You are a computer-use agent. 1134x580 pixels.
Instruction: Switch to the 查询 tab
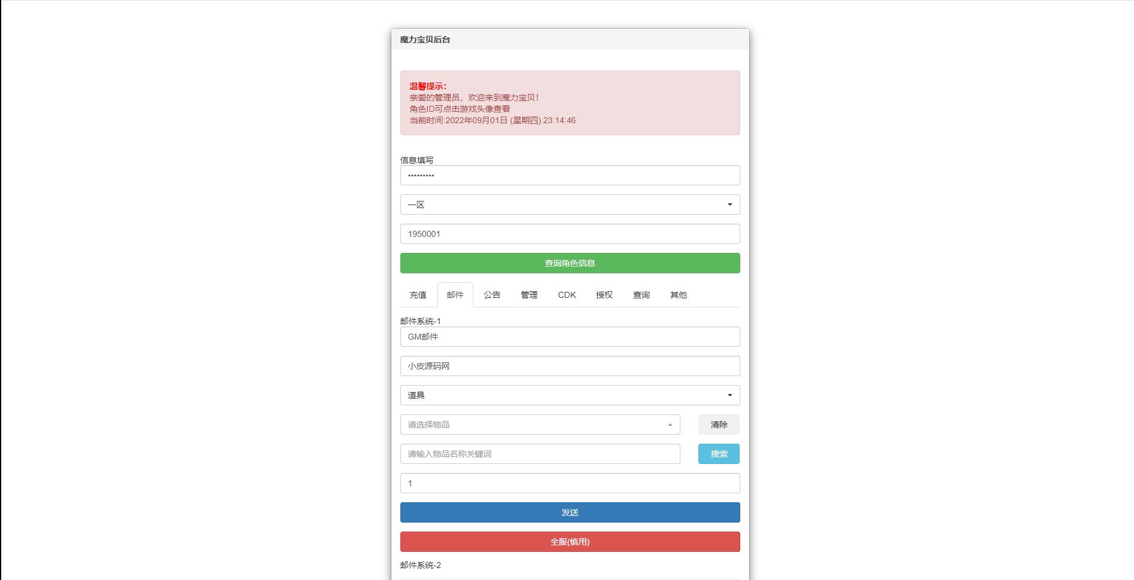click(641, 294)
